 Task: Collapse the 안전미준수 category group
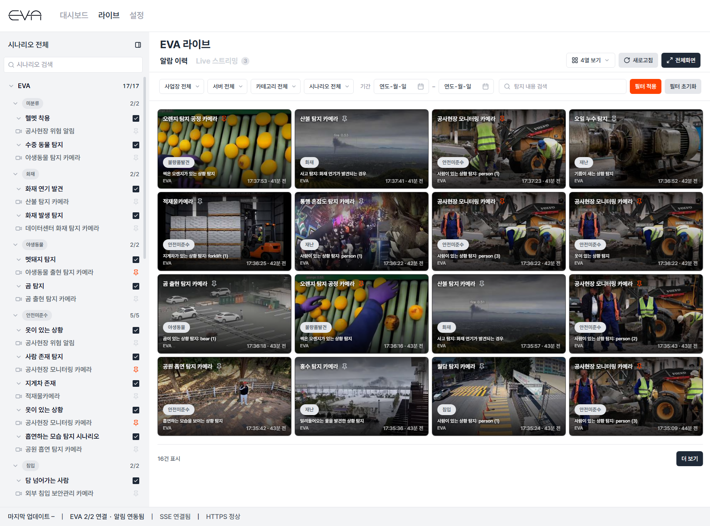tap(15, 315)
